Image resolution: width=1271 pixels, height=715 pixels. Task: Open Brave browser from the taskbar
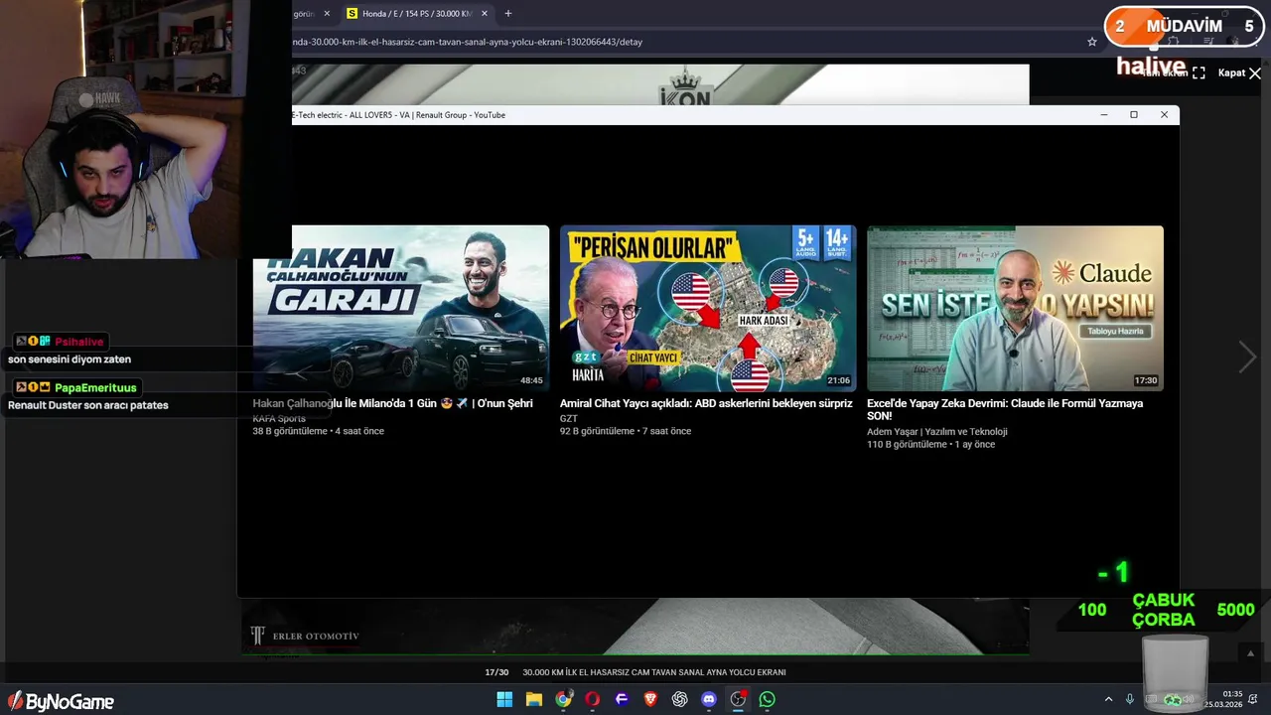pos(650,699)
